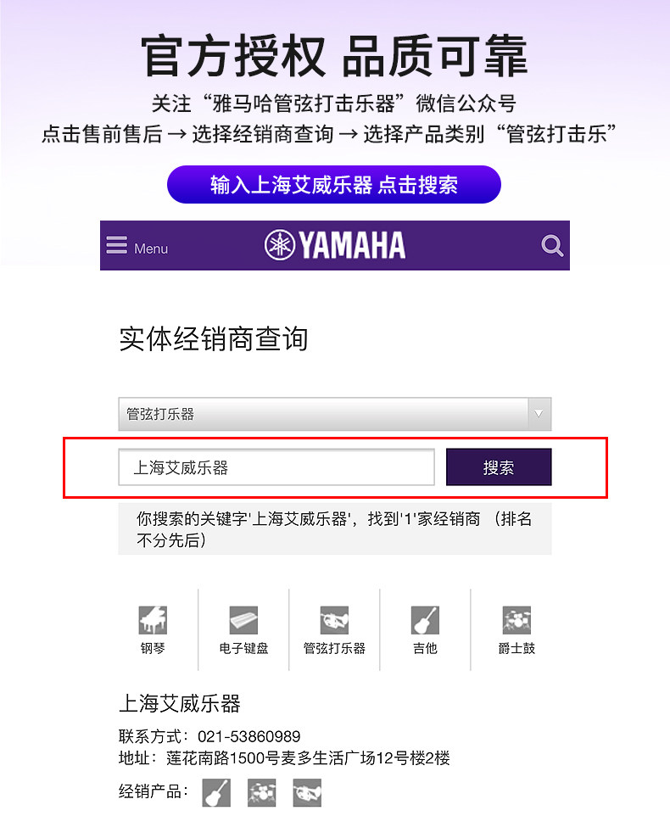Open the 管弦打乐器 product category combo box
The image size is (670, 827).
(334, 414)
